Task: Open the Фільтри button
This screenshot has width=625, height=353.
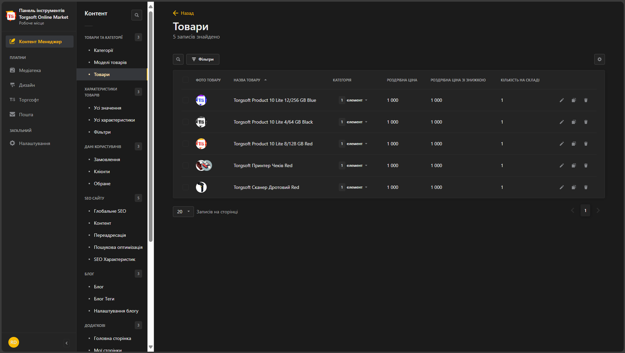Action: pyautogui.click(x=203, y=59)
